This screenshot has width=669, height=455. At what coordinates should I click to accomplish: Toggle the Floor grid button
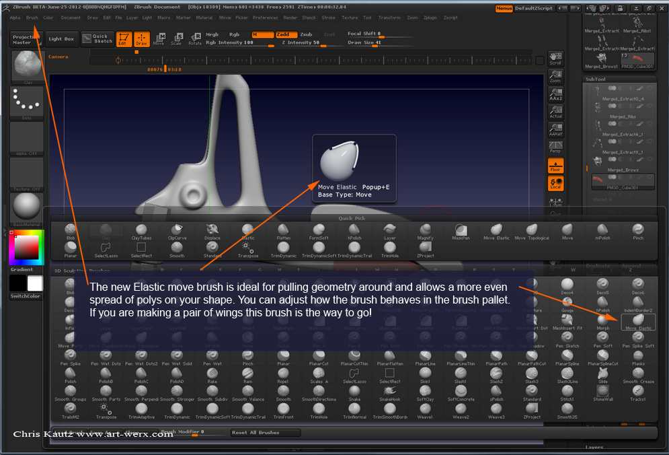click(555, 166)
